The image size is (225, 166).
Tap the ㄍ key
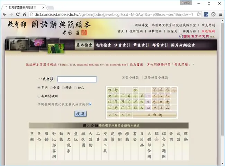[x=123, y=96]
